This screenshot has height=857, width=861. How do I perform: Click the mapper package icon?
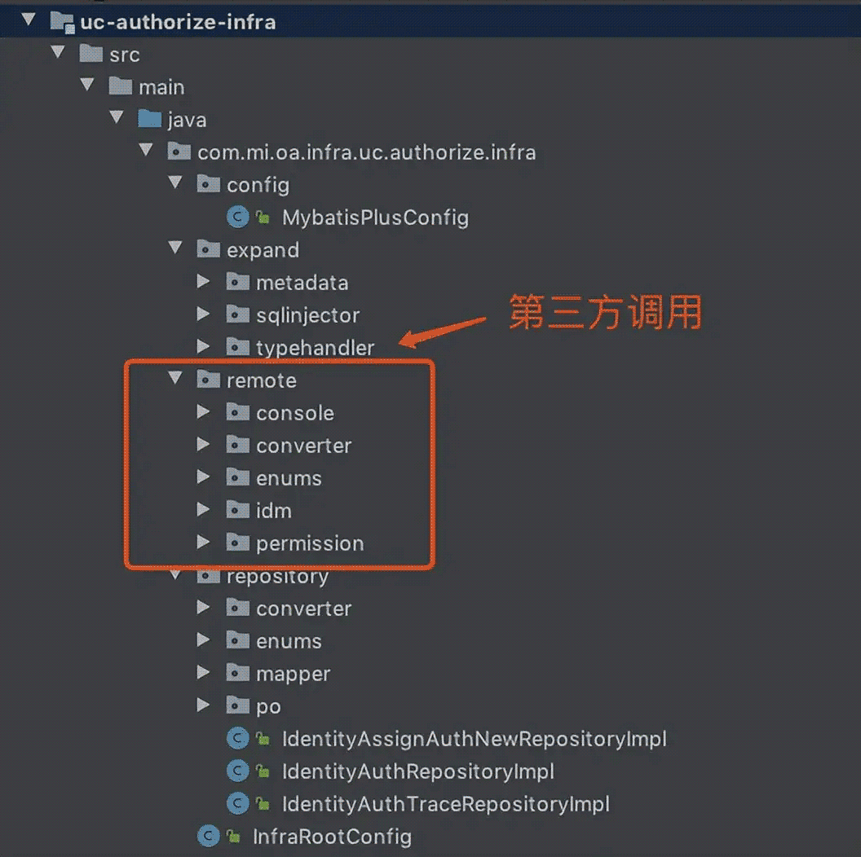click(x=238, y=673)
